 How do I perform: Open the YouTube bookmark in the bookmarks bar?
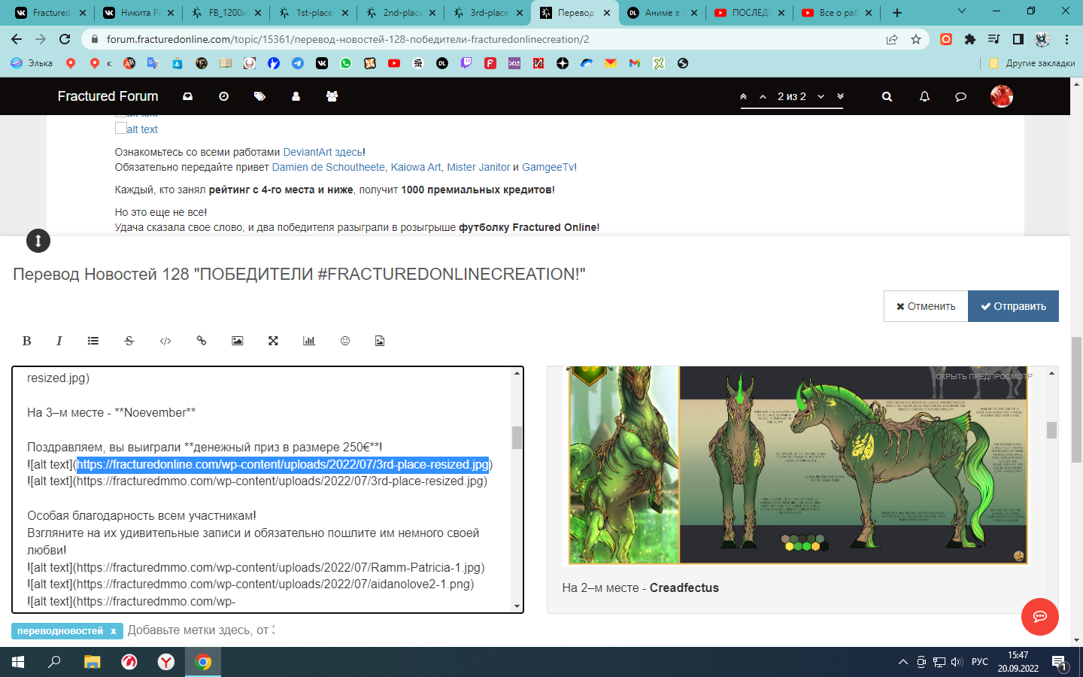coord(394,63)
